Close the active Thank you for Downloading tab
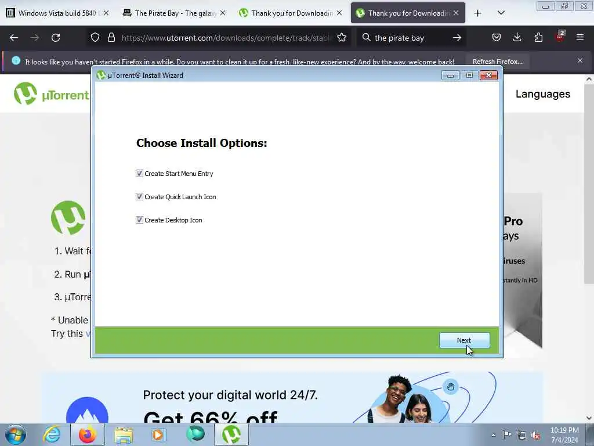The image size is (594, 446). coord(456,13)
